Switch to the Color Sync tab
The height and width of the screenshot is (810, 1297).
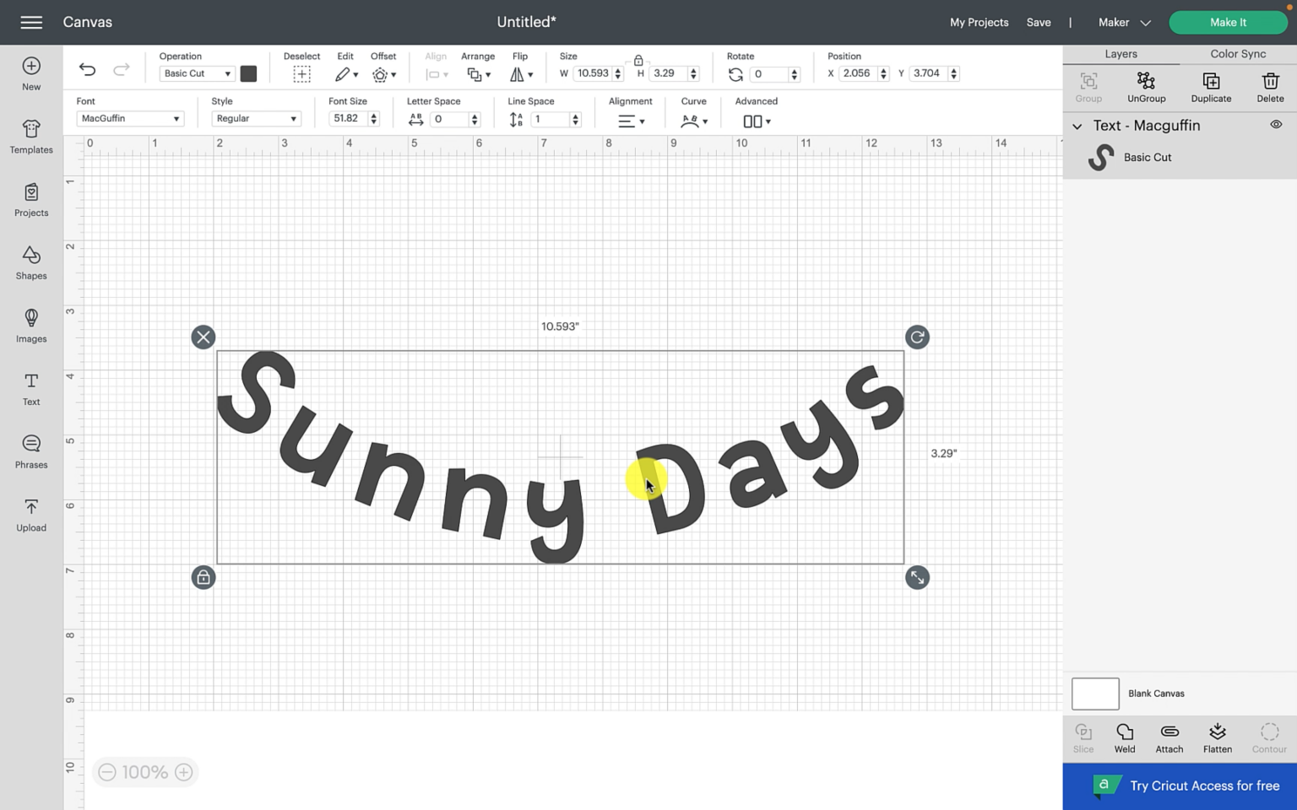(1238, 54)
